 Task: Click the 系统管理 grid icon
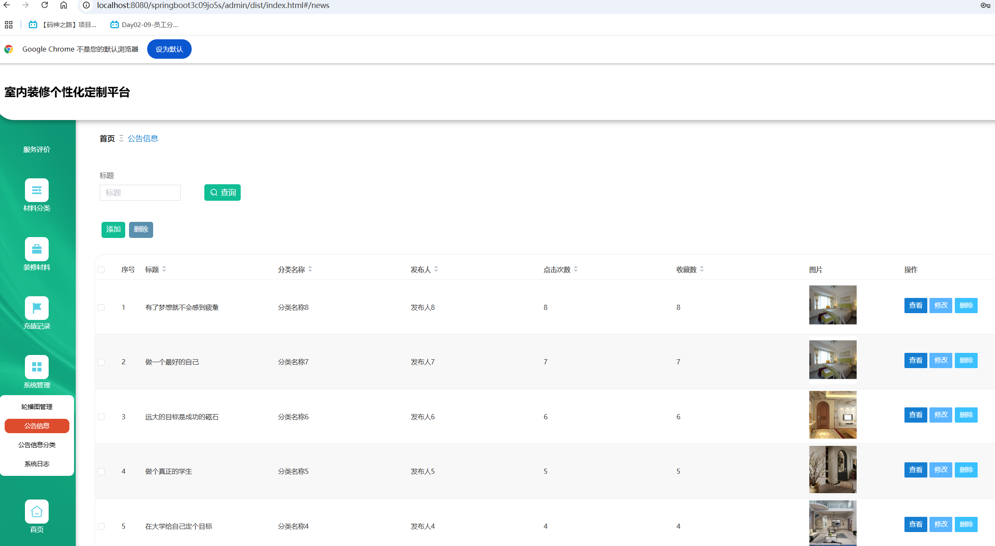point(37,367)
